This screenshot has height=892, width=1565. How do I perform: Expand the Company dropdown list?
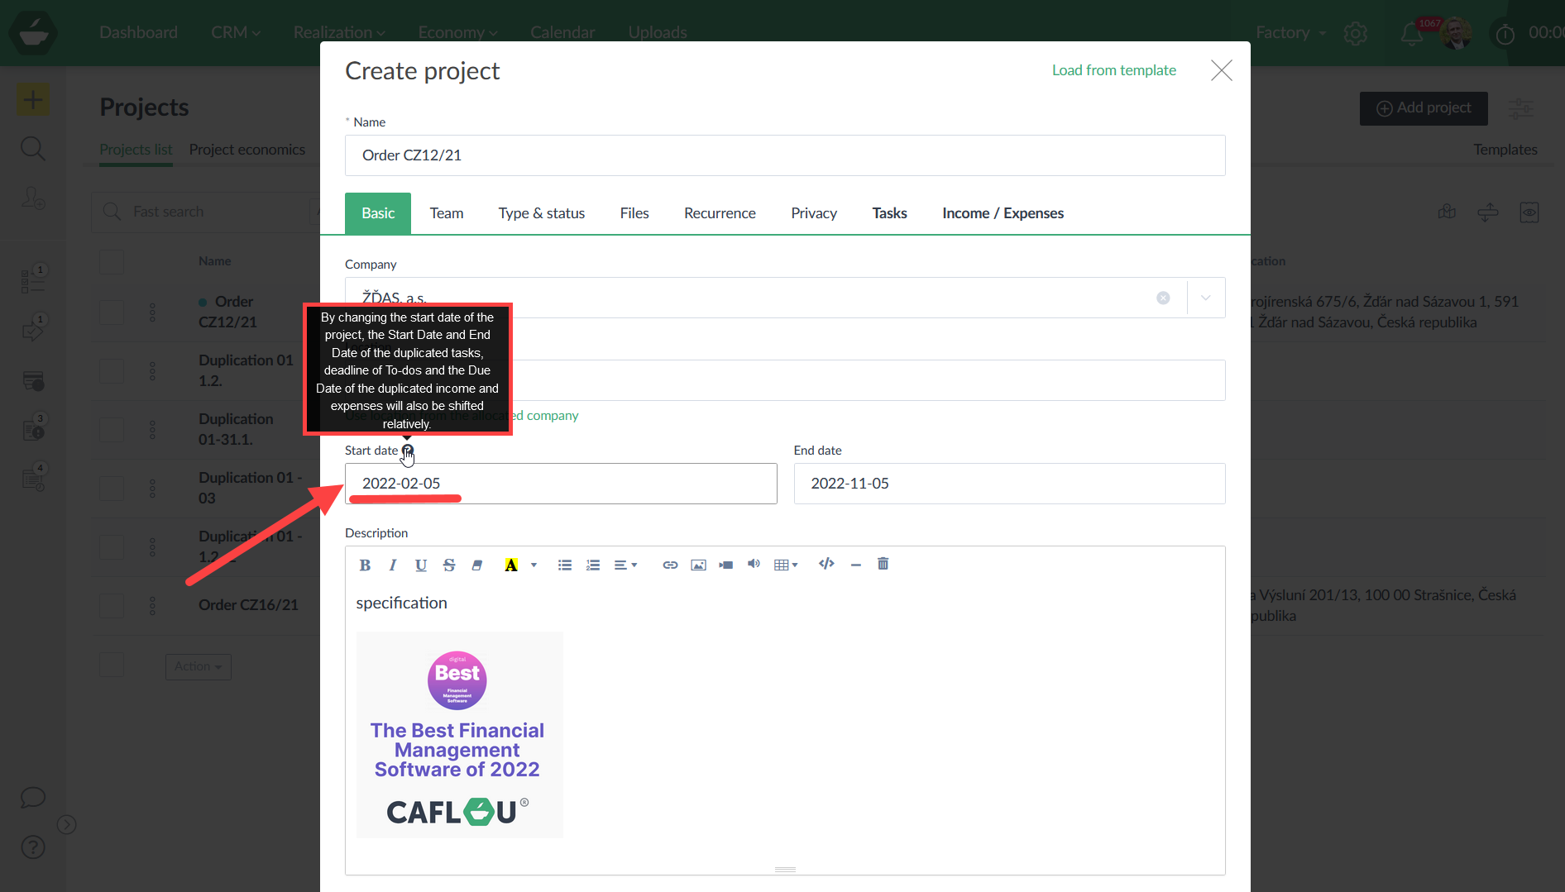tap(1206, 298)
